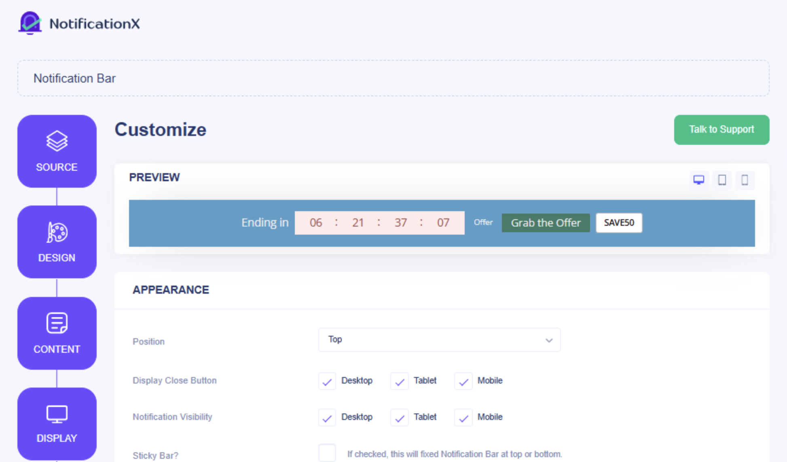Viewport: 787px width, 462px height.
Task: Click the Ending in text in preview
Action: tap(265, 223)
